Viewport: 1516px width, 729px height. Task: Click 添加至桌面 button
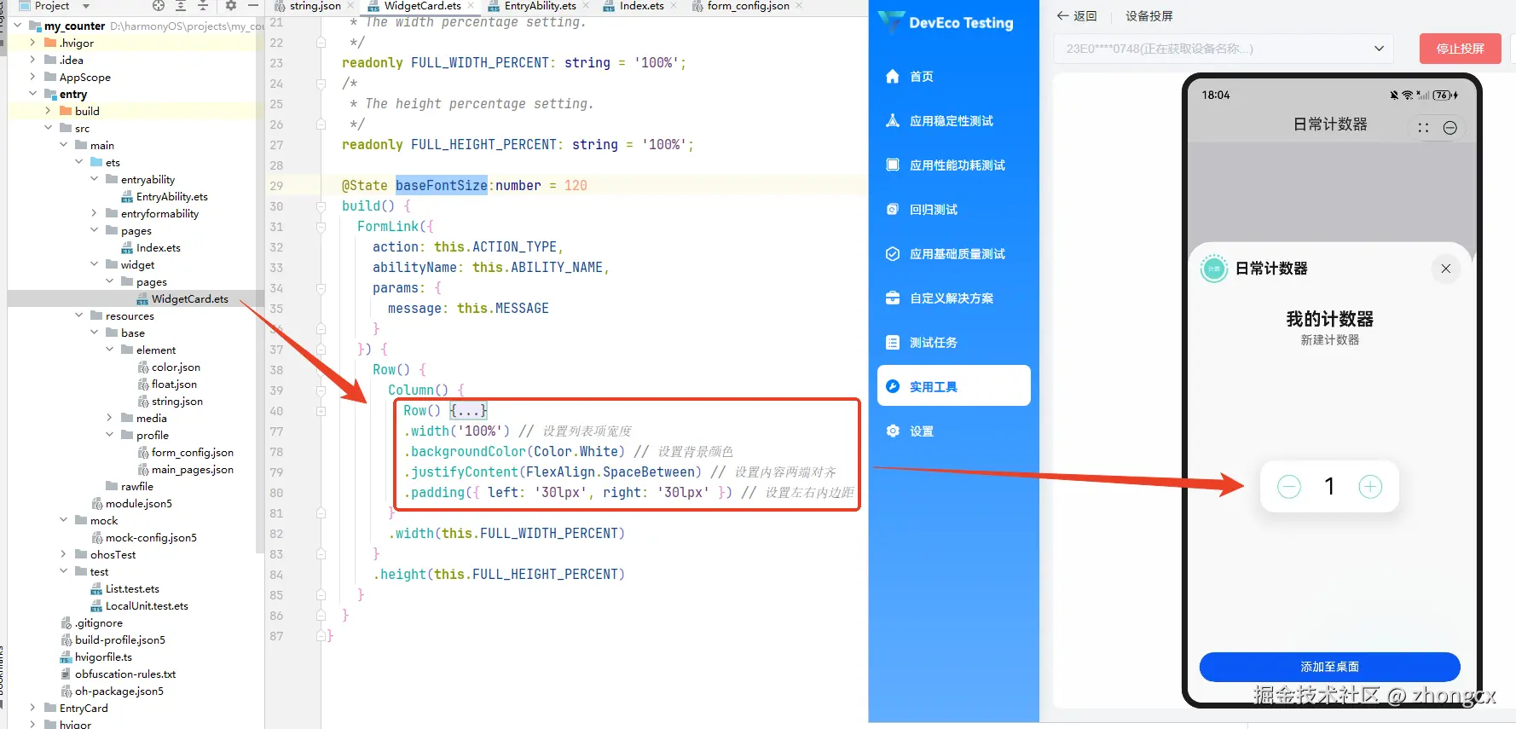[x=1329, y=667]
